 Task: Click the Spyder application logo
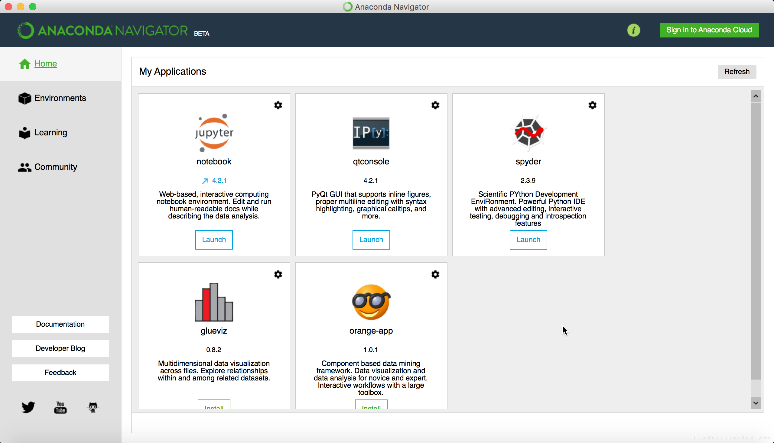[x=528, y=133]
